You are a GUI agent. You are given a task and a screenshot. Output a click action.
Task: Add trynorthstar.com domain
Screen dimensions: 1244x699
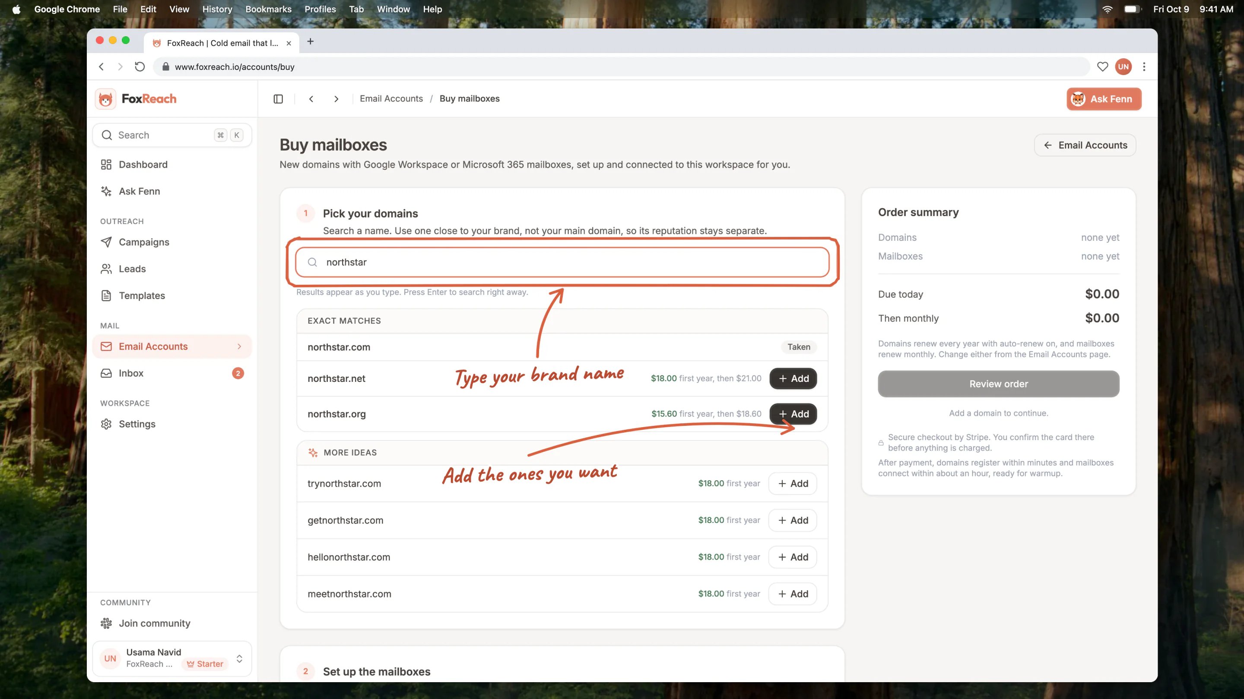tap(793, 483)
